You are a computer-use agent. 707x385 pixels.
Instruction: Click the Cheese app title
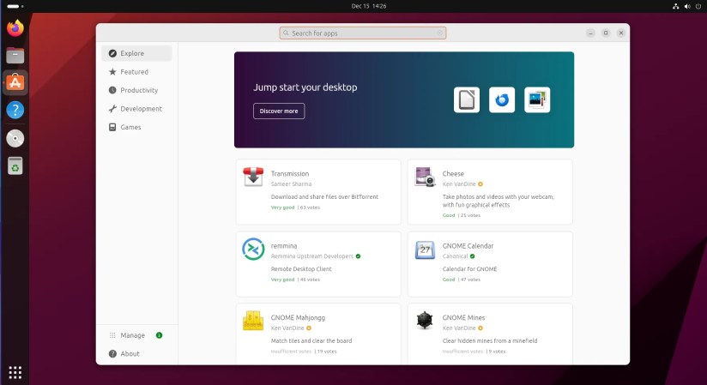pyautogui.click(x=453, y=173)
